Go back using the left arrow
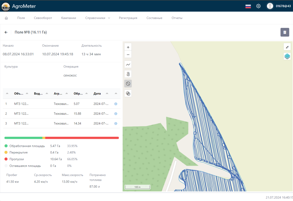 [6, 32]
